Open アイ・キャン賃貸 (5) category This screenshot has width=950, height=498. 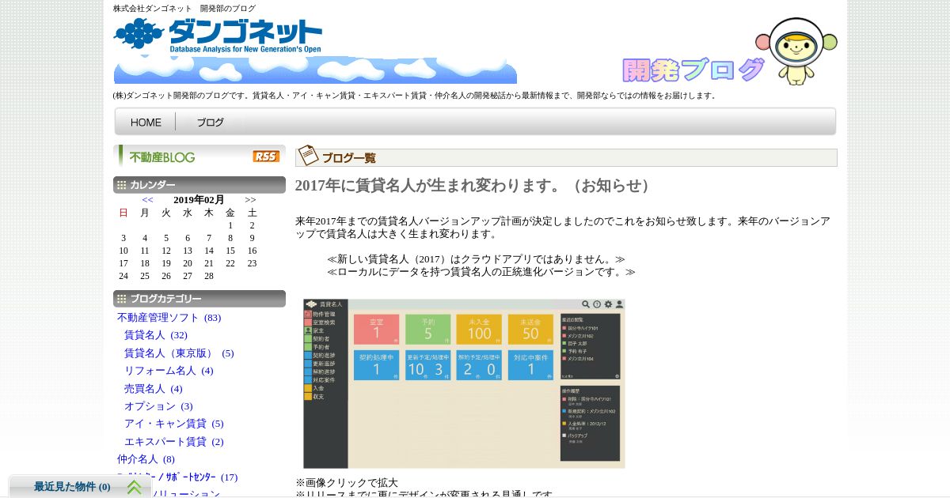coord(174,424)
